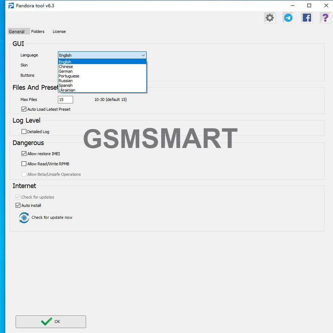The height and width of the screenshot is (333, 333).
Task: Click the Skin label
Action: click(24, 65)
